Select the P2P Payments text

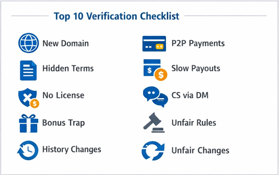(198, 43)
